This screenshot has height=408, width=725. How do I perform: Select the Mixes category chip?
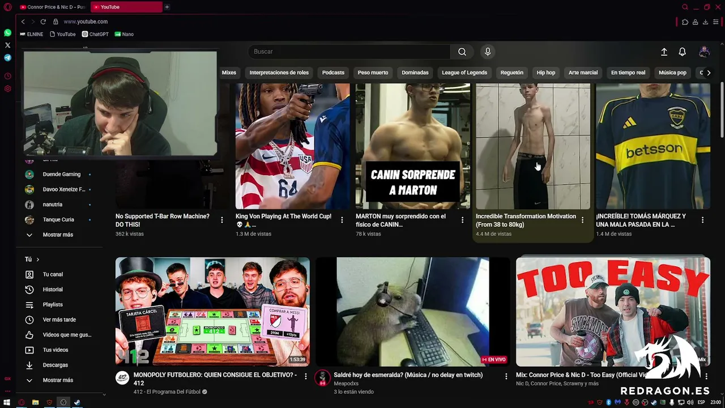[229, 73]
